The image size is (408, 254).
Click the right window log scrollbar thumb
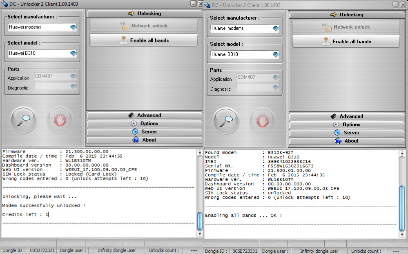(x=402, y=208)
